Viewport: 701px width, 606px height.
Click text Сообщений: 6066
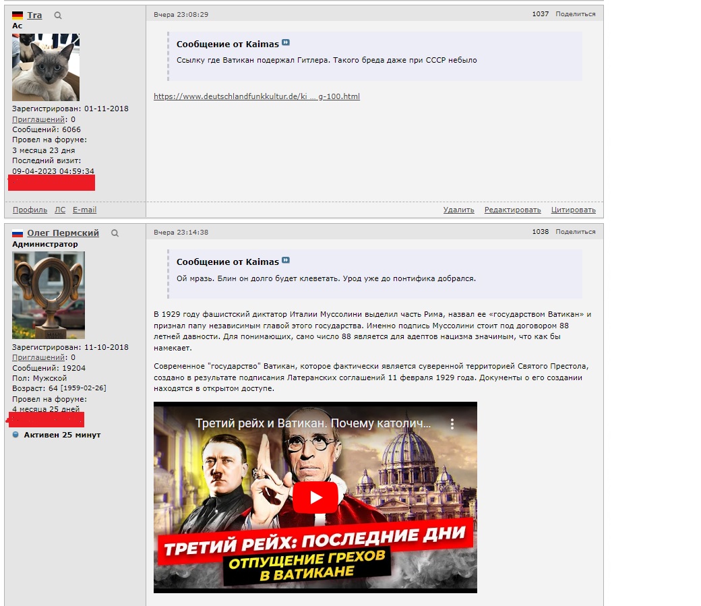(47, 129)
